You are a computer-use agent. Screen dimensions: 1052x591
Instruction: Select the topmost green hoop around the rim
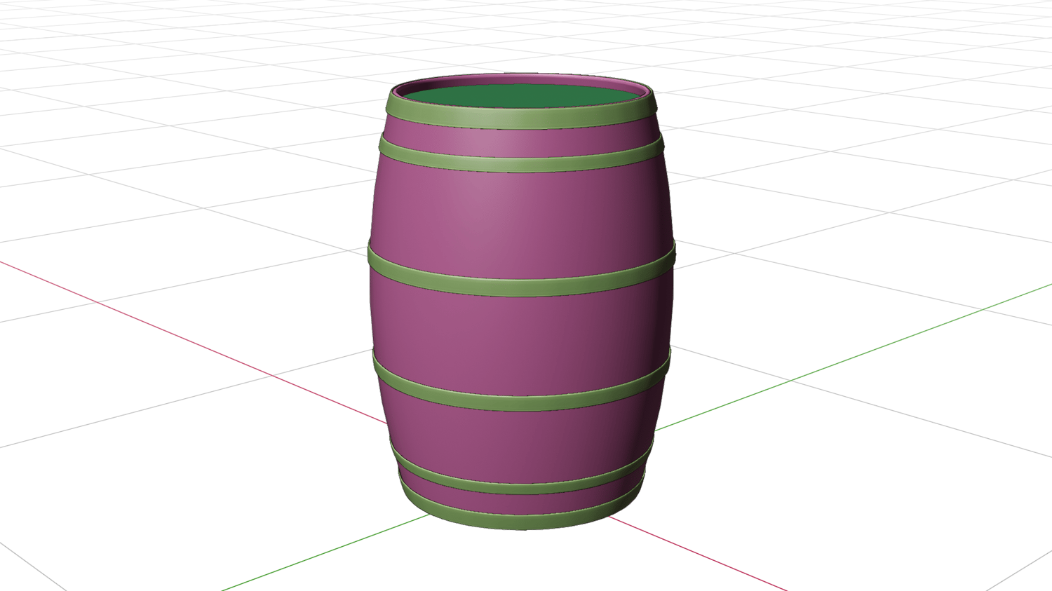pos(521,118)
